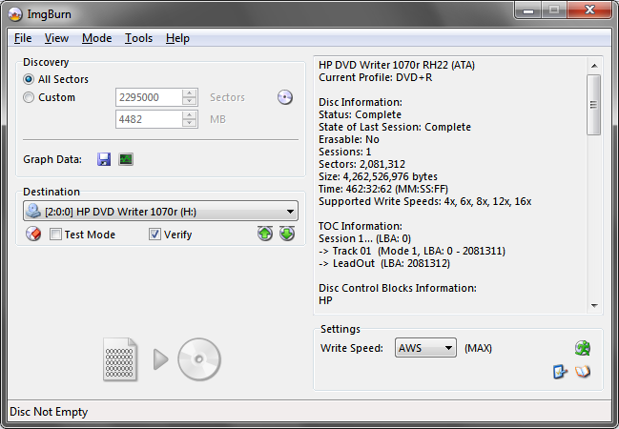The image size is (619, 429).
Task: Open the Help menu
Action: pyautogui.click(x=177, y=38)
